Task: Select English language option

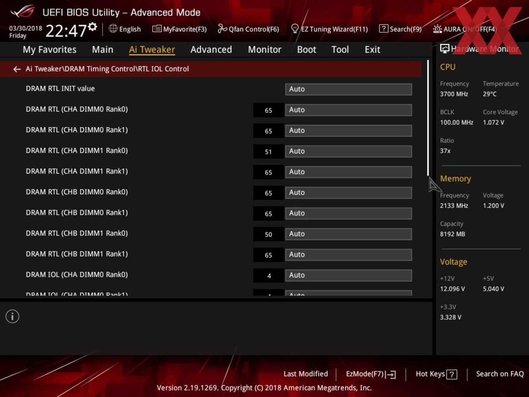Action: pos(130,29)
